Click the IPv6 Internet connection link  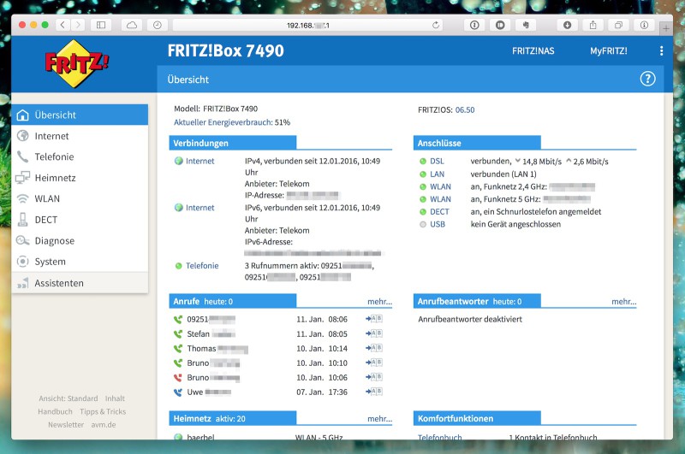coord(200,208)
